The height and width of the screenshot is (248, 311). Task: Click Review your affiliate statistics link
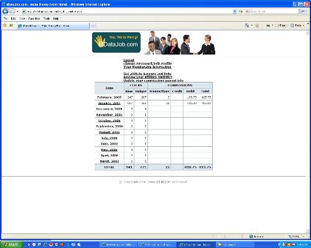coord(148,77)
